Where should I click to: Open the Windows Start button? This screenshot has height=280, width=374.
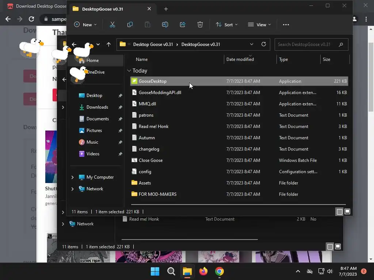tap(155, 271)
